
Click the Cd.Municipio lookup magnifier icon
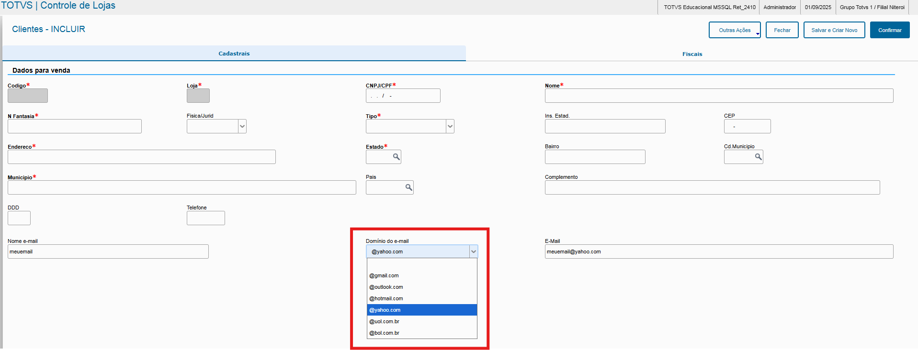[758, 157]
